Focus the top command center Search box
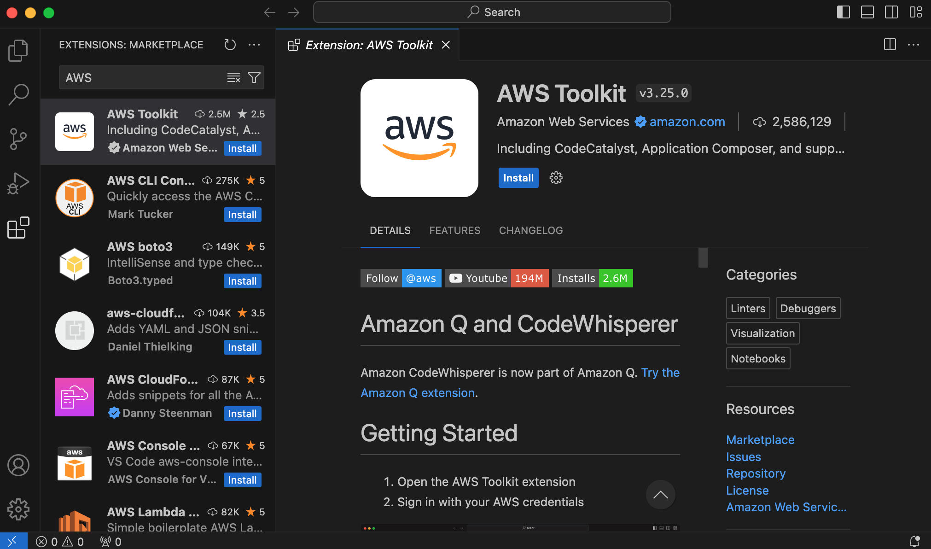The width and height of the screenshot is (931, 549). (x=492, y=12)
